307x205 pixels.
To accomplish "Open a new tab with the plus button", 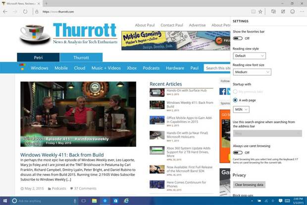I will tap(46, 3).
